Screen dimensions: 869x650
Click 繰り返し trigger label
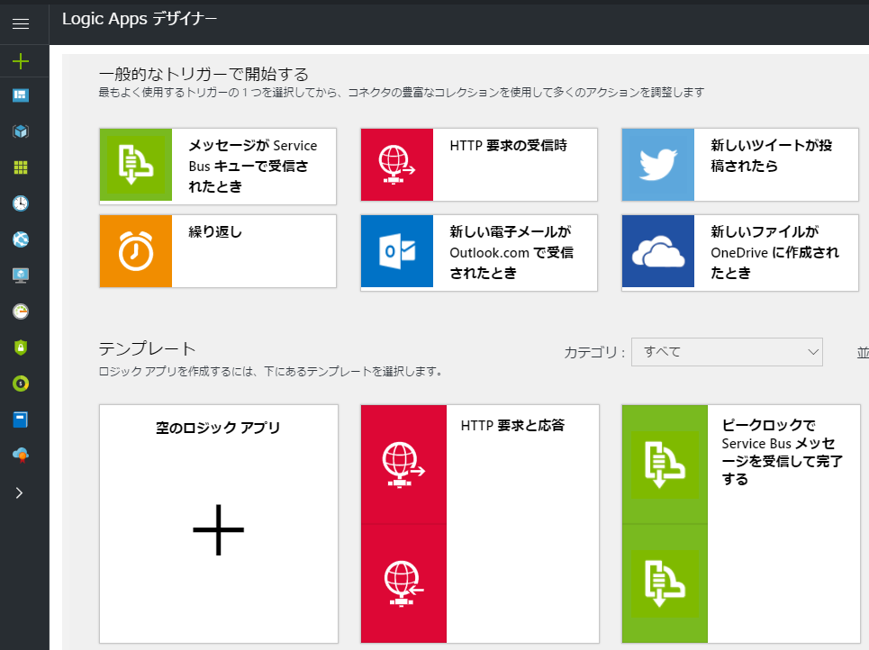point(215,231)
